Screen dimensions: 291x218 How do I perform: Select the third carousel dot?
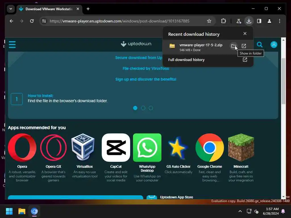pos(151,108)
